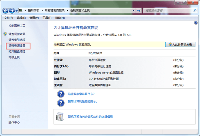This screenshot has height=136, width=200.
Task: Open 操作中心 under 另请参阅
Action: [14, 123]
